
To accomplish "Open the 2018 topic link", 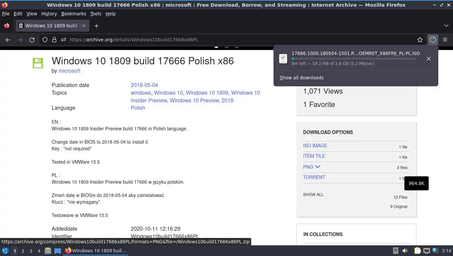I will (227, 100).
